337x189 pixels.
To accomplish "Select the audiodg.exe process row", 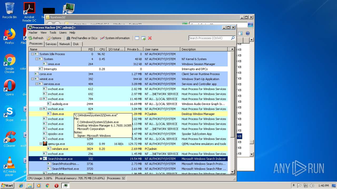I will pos(128,104).
